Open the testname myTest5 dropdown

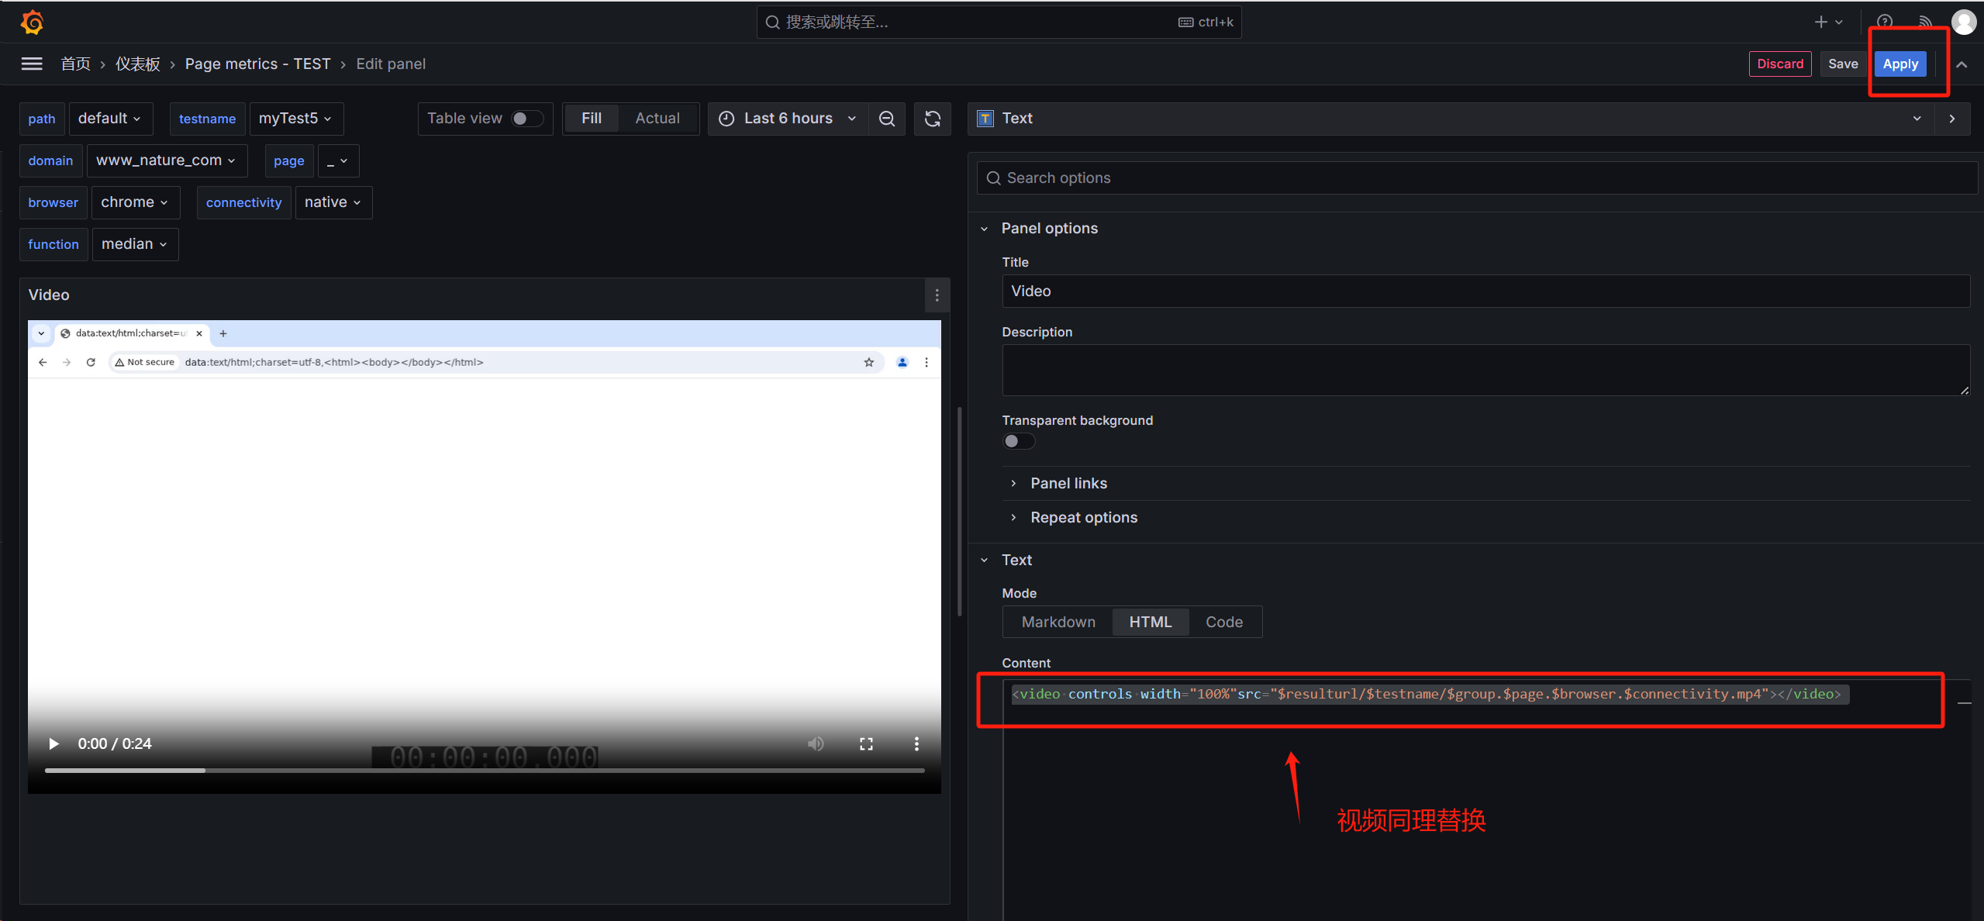[295, 119]
